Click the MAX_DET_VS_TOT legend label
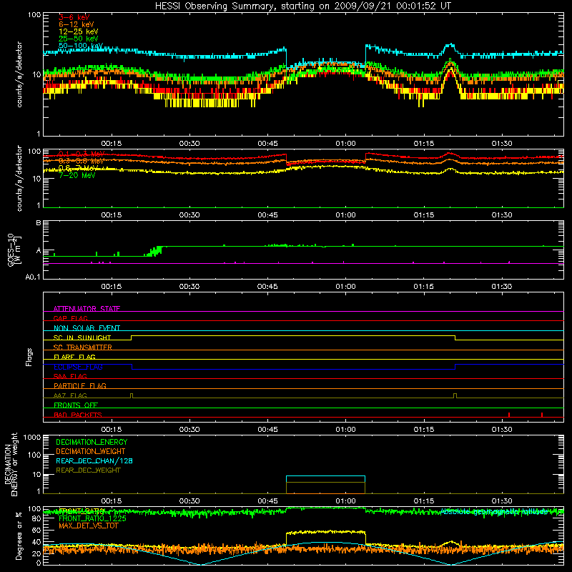Image resolution: width=572 pixels, height=572 pixels. coord(88,526)
